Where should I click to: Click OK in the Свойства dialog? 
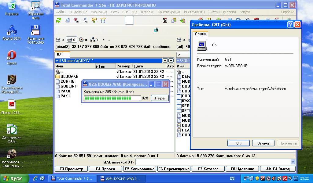point(238,143)
